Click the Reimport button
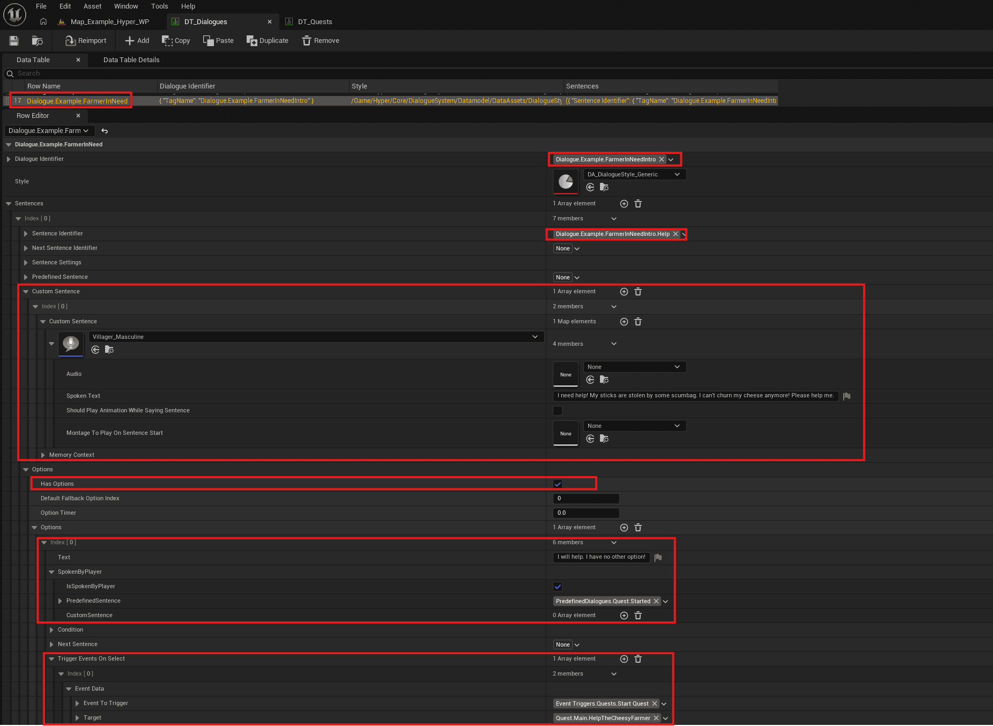993x726 pixels. click(86, 41)
